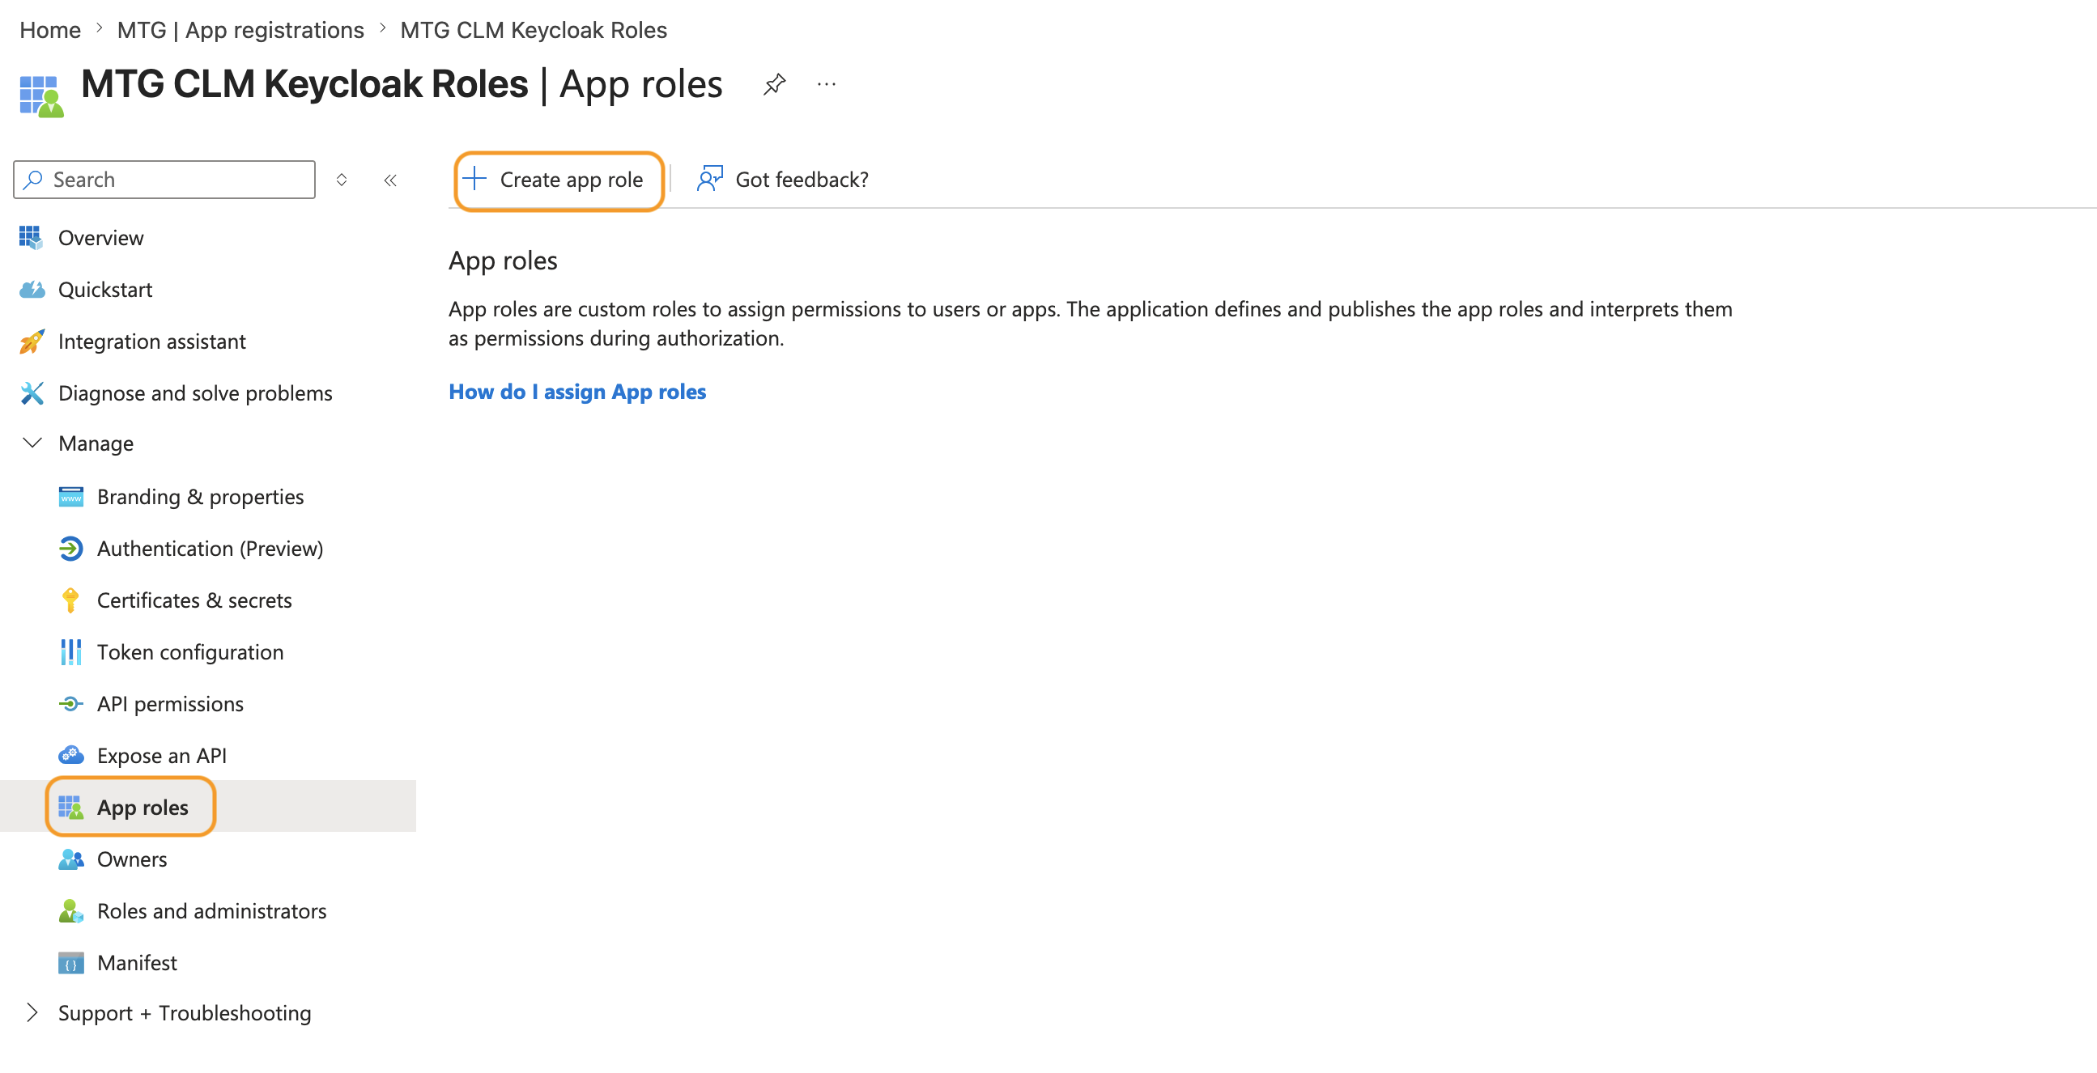2097x1073 pixels.
Task: Click the Diagnose and solve problems wrench icon
Action: pyautogui.click(x=32, y=393)
